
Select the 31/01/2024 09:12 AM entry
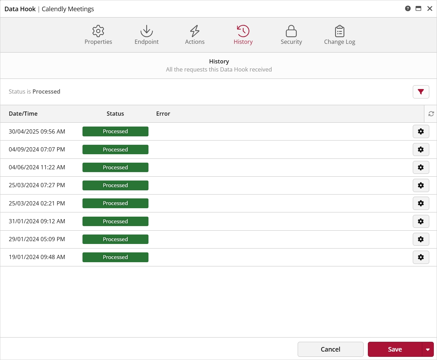218,222
